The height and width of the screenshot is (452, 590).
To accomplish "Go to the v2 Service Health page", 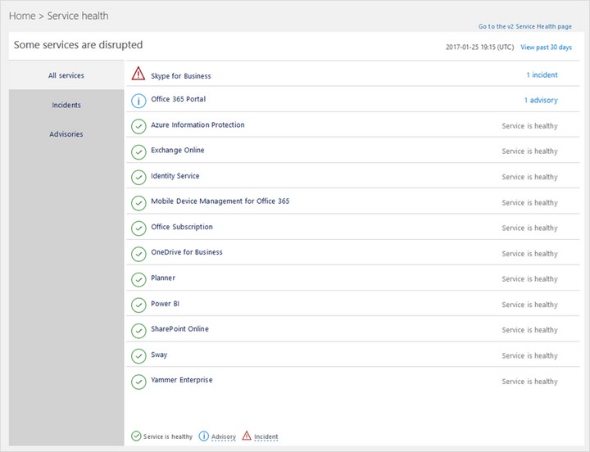I will click(x=525, y=27).
